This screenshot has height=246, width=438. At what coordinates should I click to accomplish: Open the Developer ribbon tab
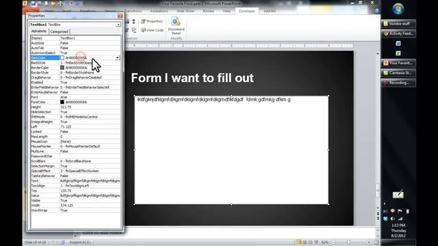[247, 11]
